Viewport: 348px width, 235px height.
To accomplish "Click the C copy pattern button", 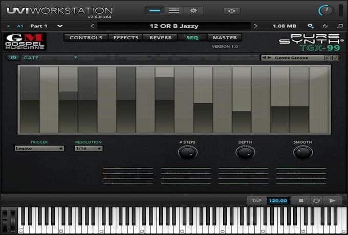I will 328,58.
